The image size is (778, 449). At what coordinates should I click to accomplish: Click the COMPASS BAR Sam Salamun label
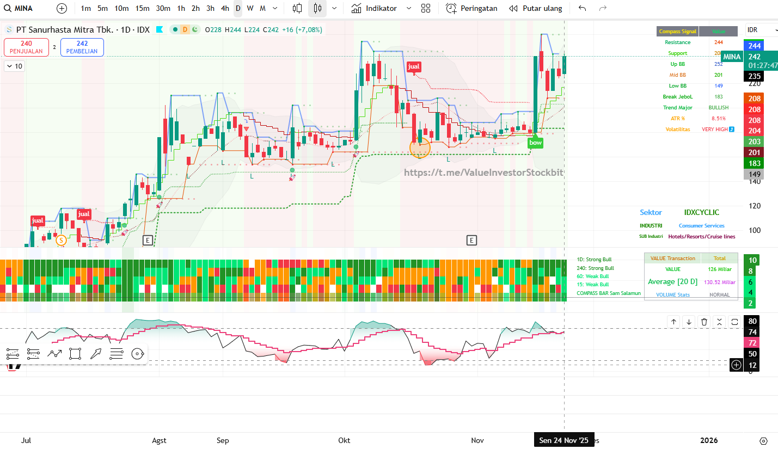(x=609, y=293)
